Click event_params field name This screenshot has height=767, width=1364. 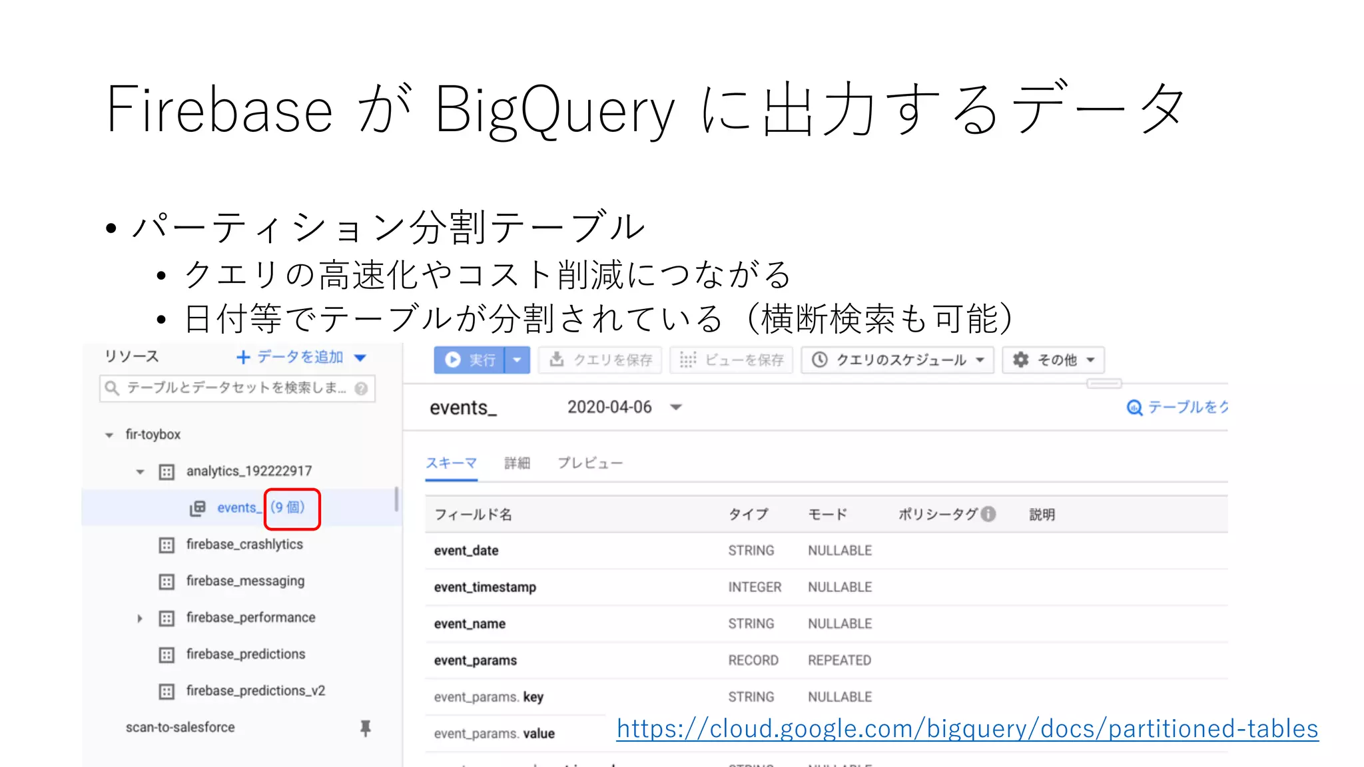pos(476,661)
